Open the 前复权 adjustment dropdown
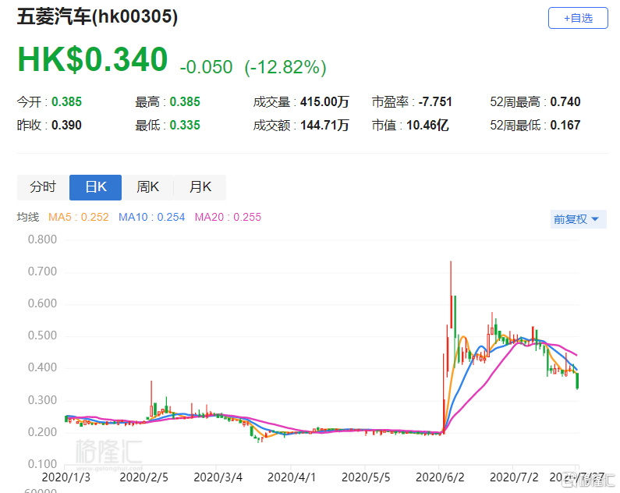The width and height of the screenshot is (620, 493). tap(576, 219)
